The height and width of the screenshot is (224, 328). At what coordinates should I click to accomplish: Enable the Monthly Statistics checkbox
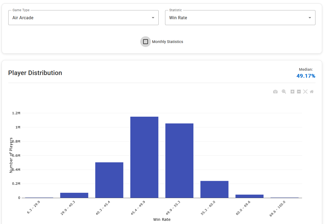(146, 42)
